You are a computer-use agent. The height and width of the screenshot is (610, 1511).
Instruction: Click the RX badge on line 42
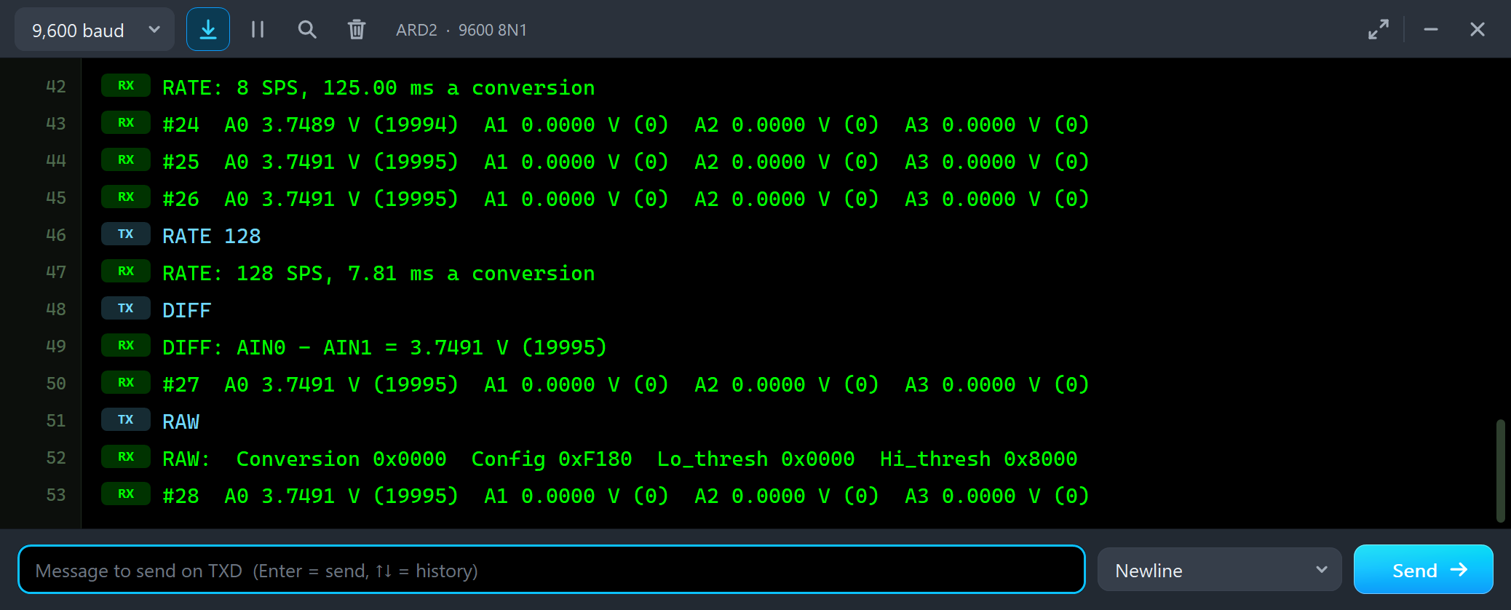pyautogui.click(x=126, y=86)
